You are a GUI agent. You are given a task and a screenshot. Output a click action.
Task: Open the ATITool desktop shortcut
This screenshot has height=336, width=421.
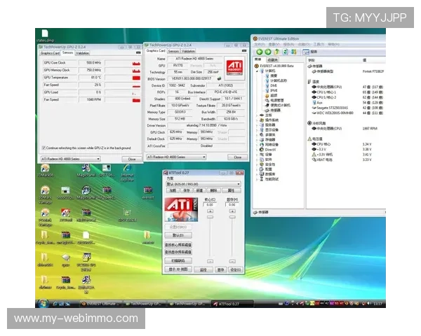(65, 215)
